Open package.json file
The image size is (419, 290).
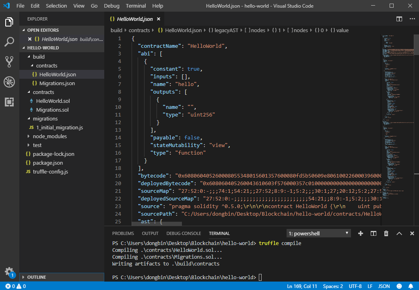[62, 163]
